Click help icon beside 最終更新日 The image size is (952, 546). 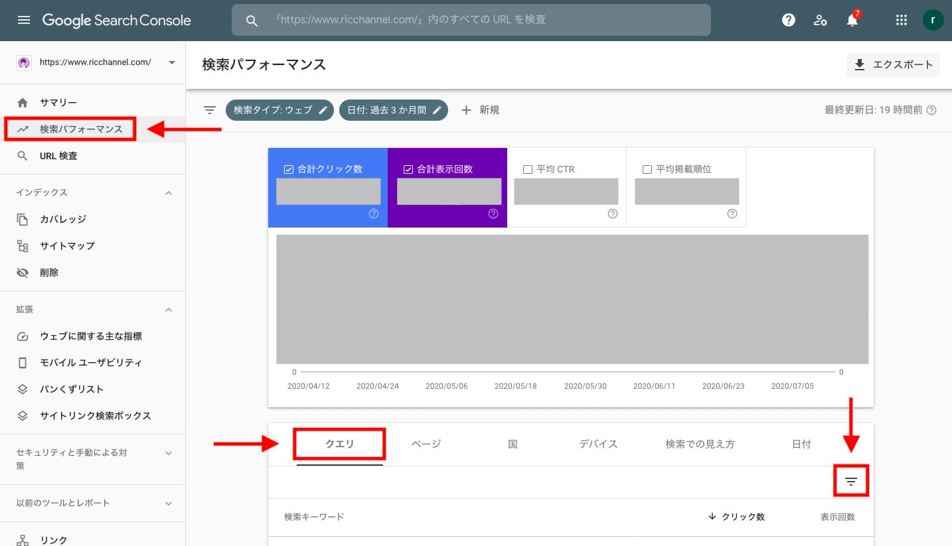931,110
